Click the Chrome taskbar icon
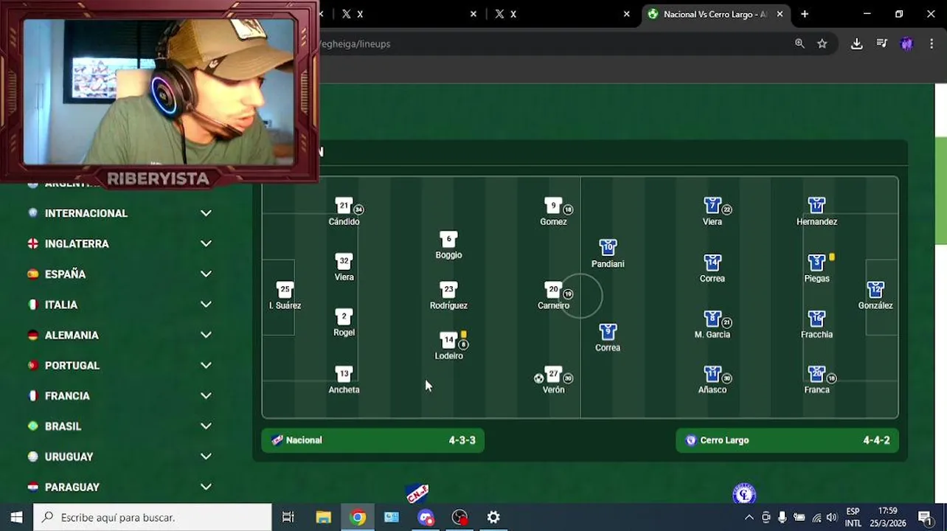Image resolution: width=947 pixels, height=531 pixels. 358,517
